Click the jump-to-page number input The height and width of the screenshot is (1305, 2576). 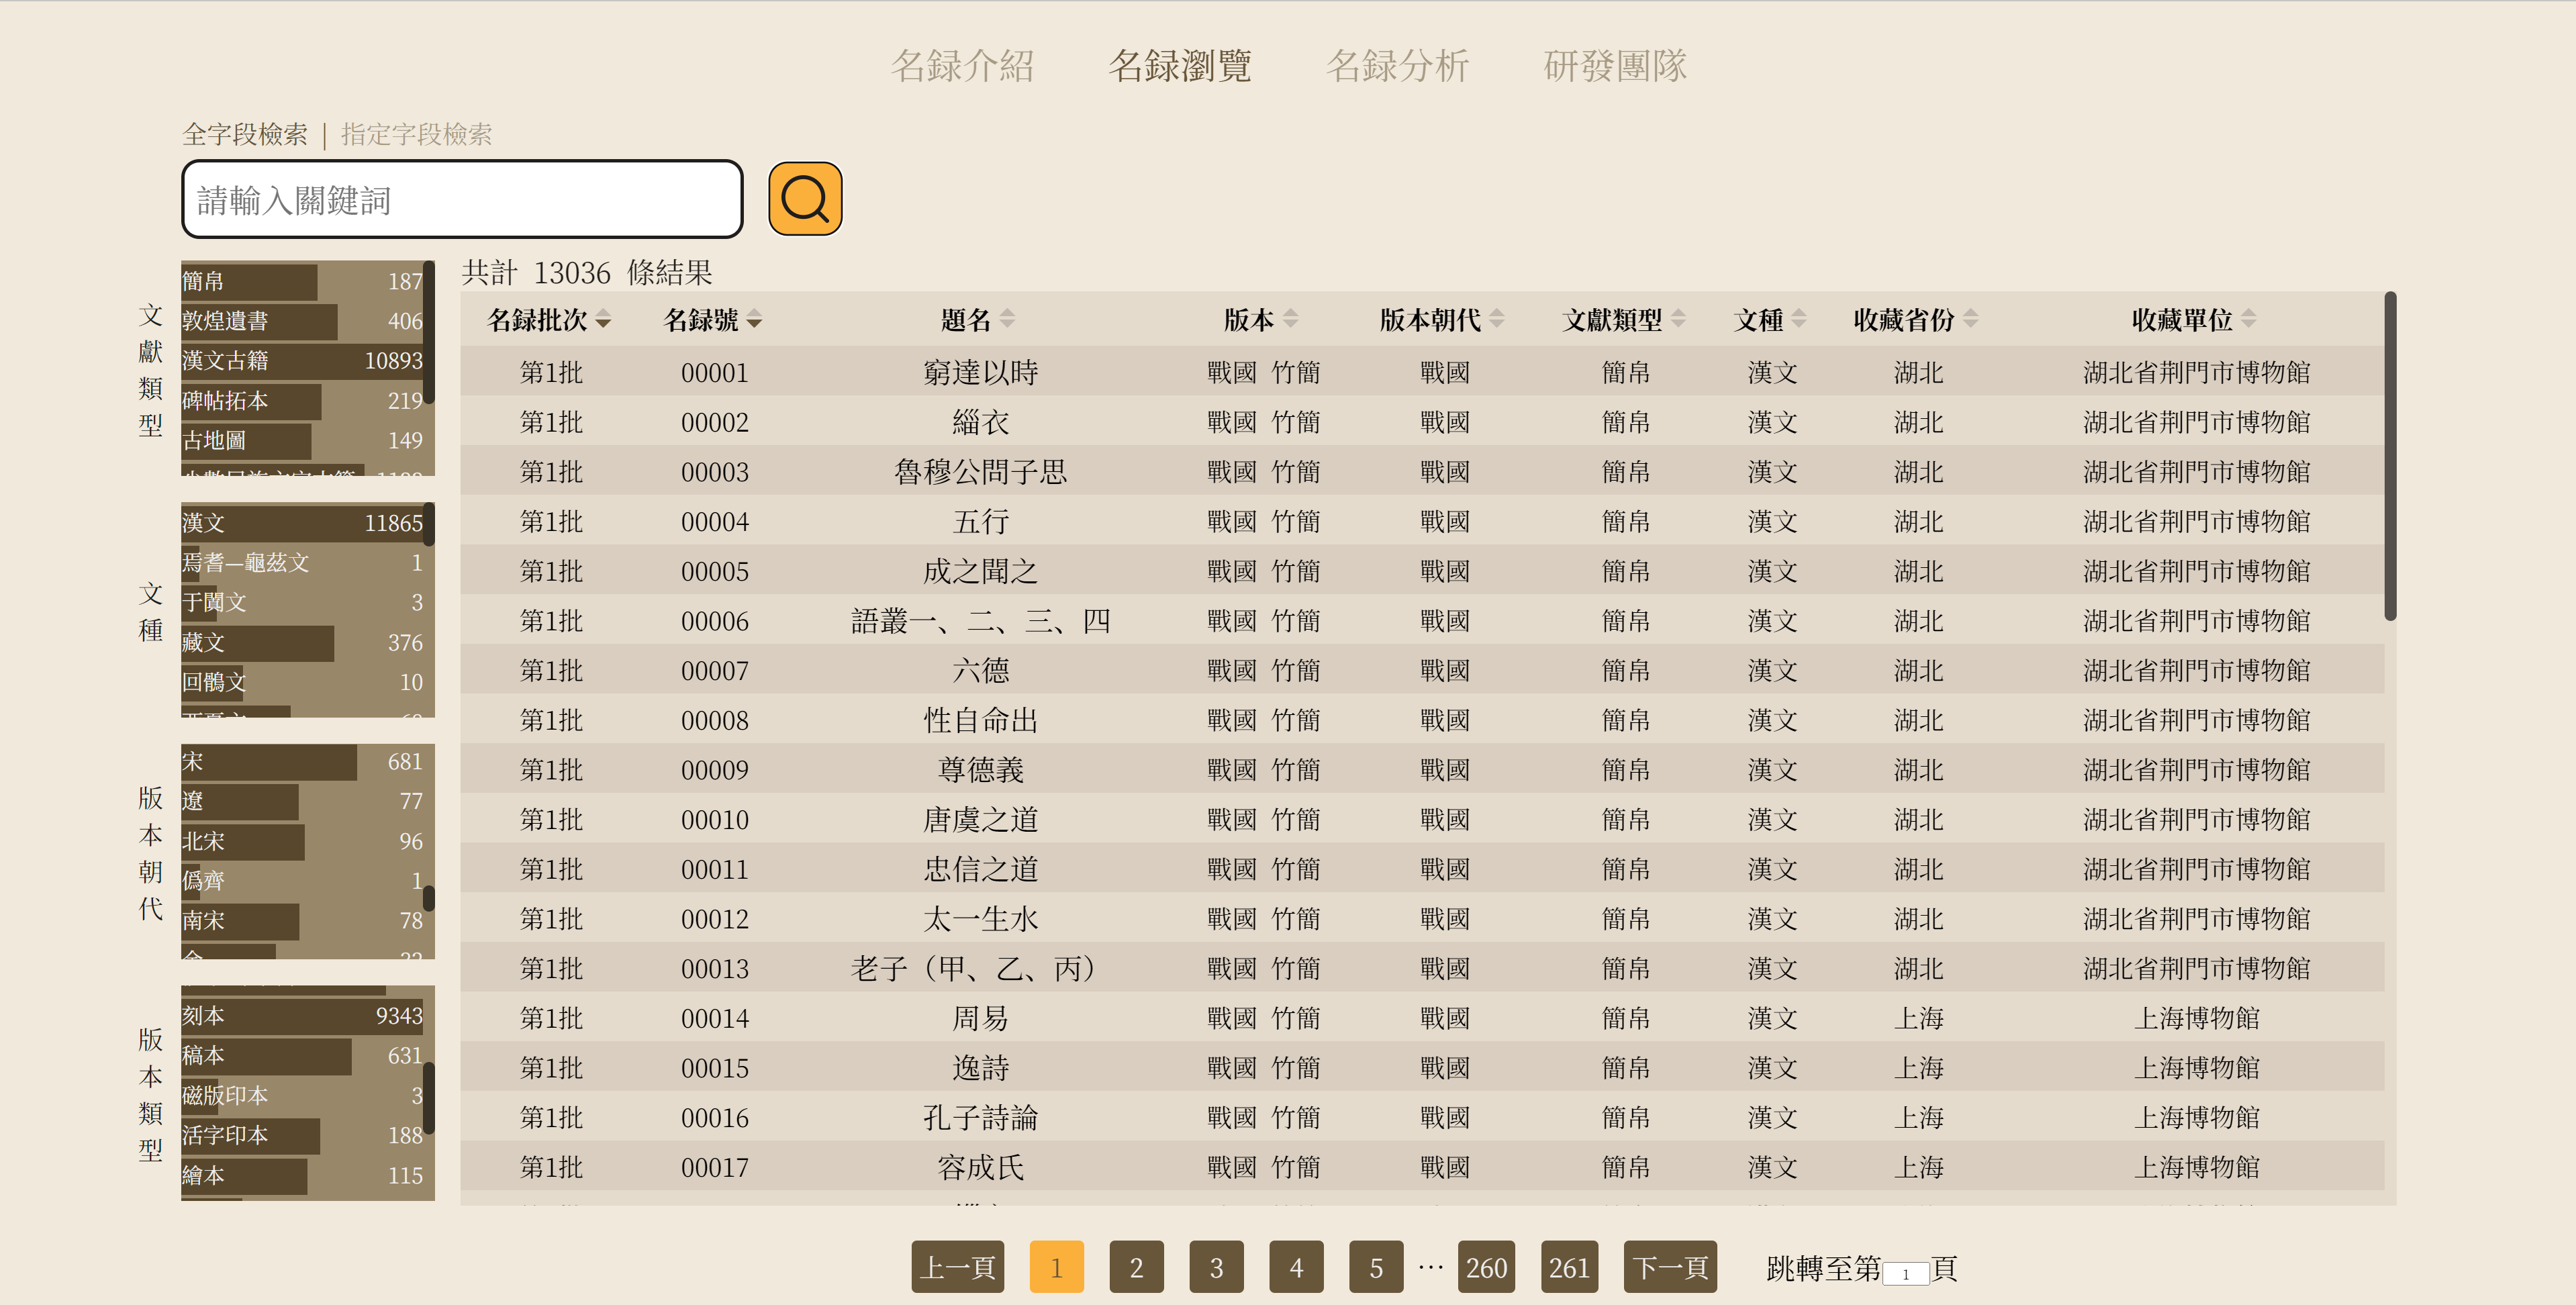coord(1905,1273)
